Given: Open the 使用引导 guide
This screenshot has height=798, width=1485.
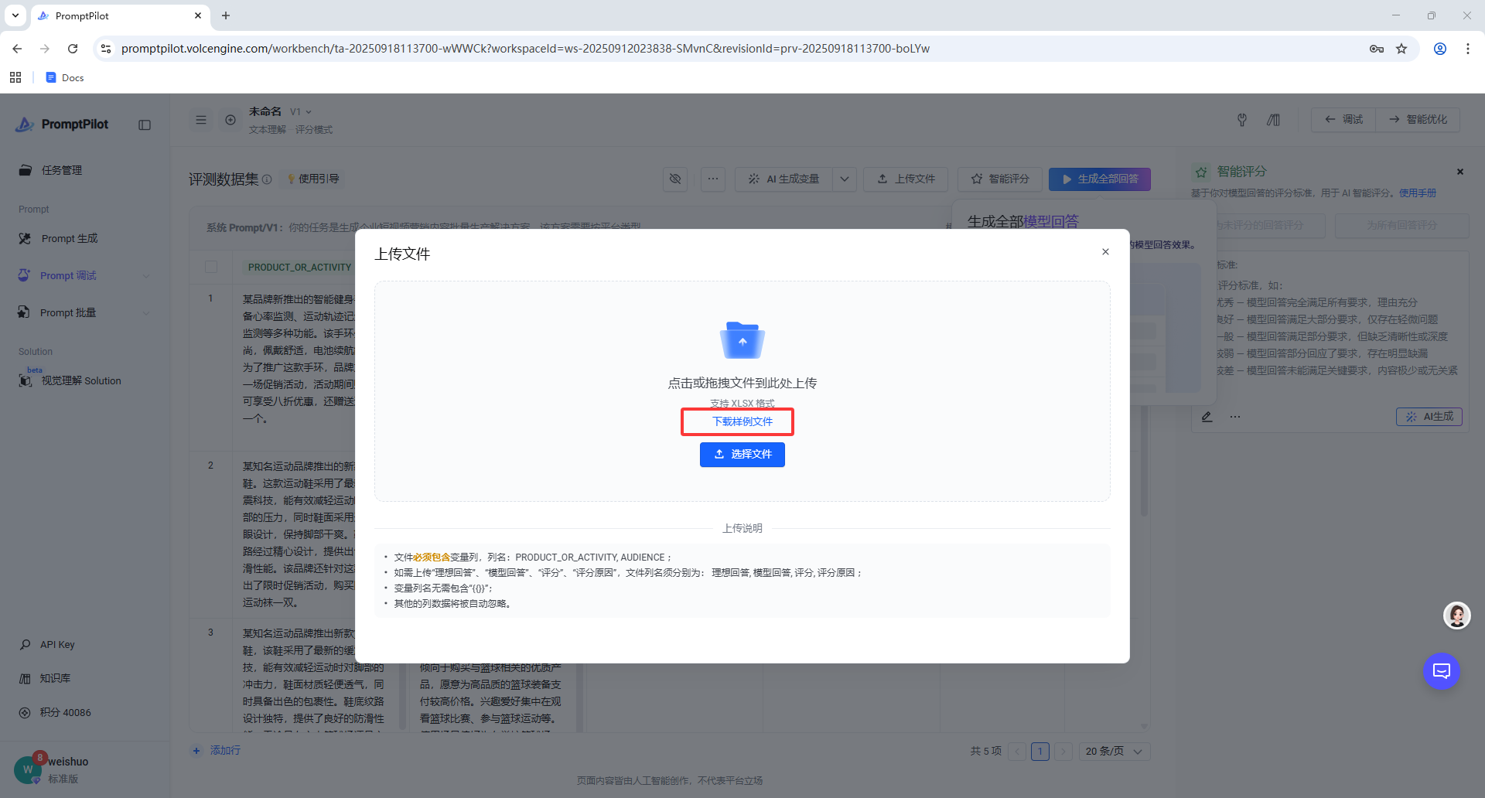Looking at the screenshot, I should (313, 179).
